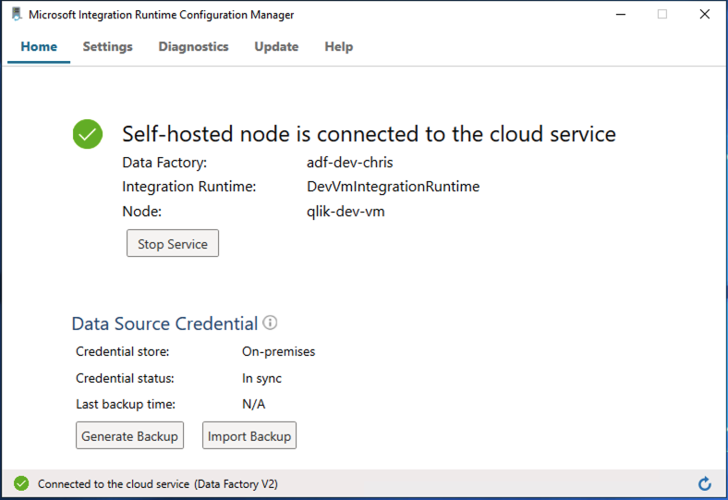Image resolution: width=728 pixels, height=500 pixels.
Task: Click the Import Backup button
Action: (249, 436)
